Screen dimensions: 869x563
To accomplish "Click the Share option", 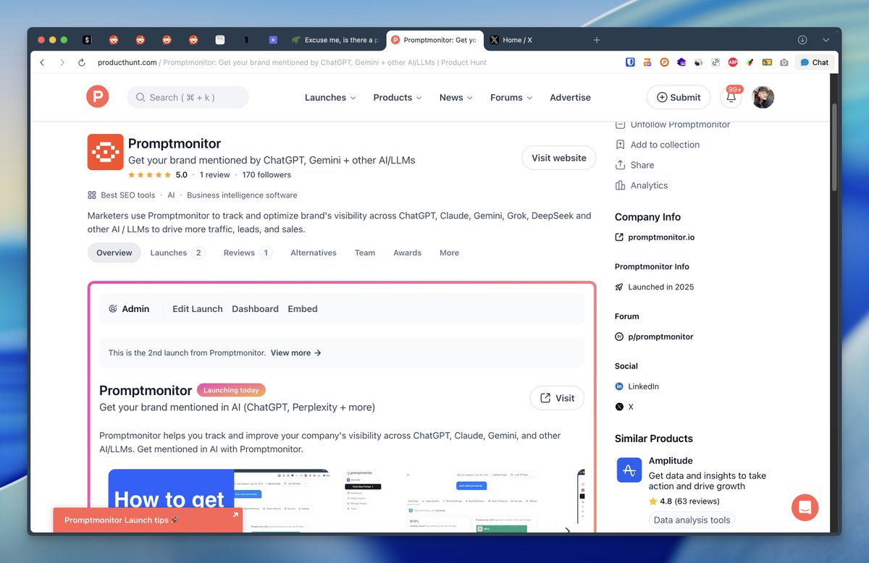I will (x=634, y=165).
